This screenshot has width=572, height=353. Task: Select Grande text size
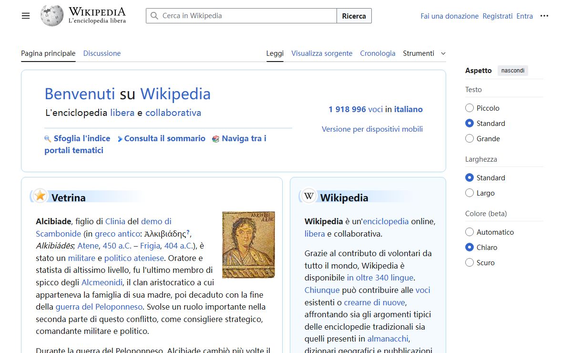point(470,139)
